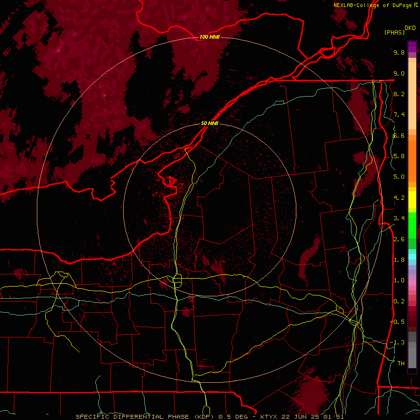The image size is (420, 420).
Task: Click the 0.2 legend value
Action: point(399,301)
